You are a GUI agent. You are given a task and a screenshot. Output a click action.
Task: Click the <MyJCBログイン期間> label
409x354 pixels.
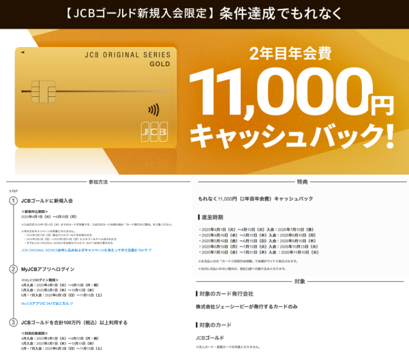click(40, 280)
